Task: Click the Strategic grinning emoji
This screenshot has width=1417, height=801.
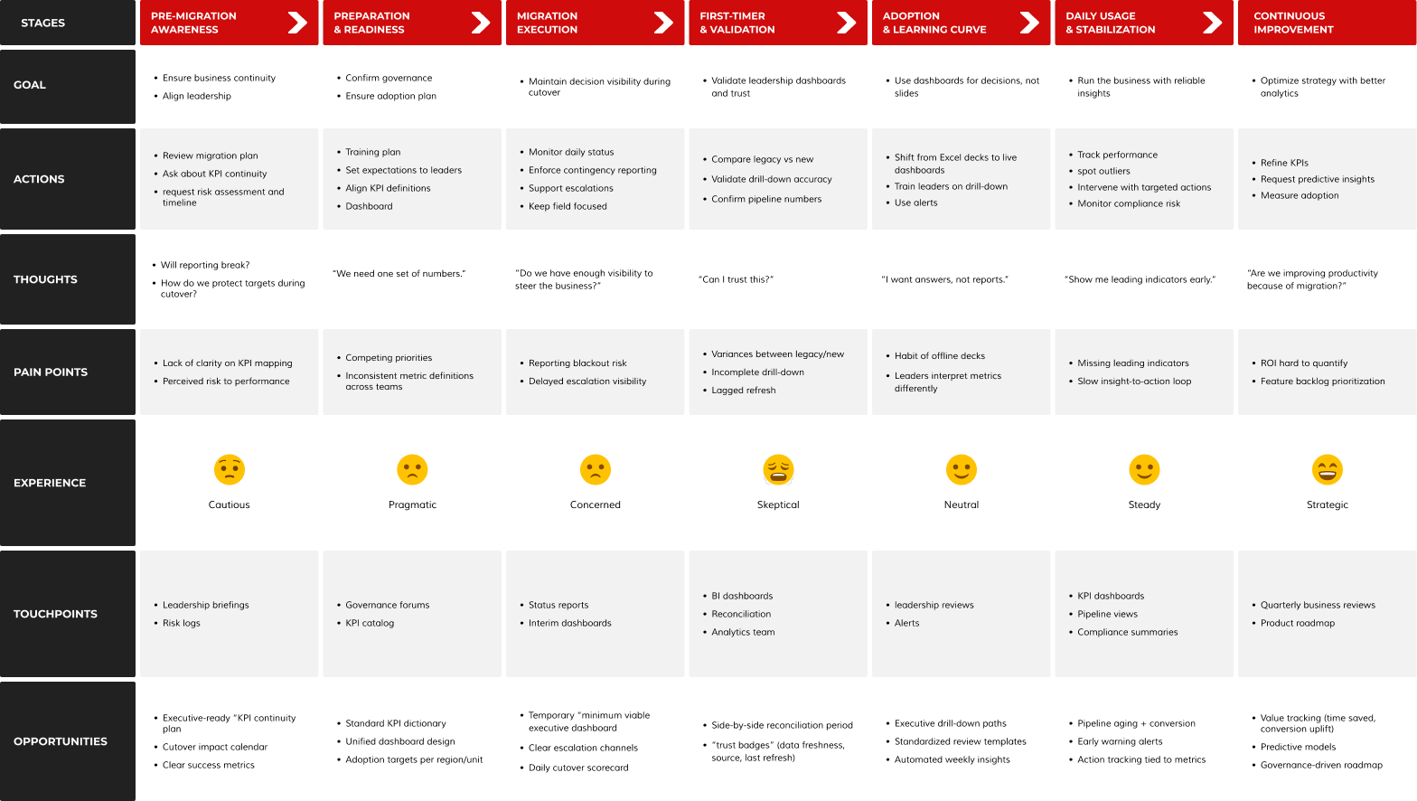Action: click(x=1328, y=470)
